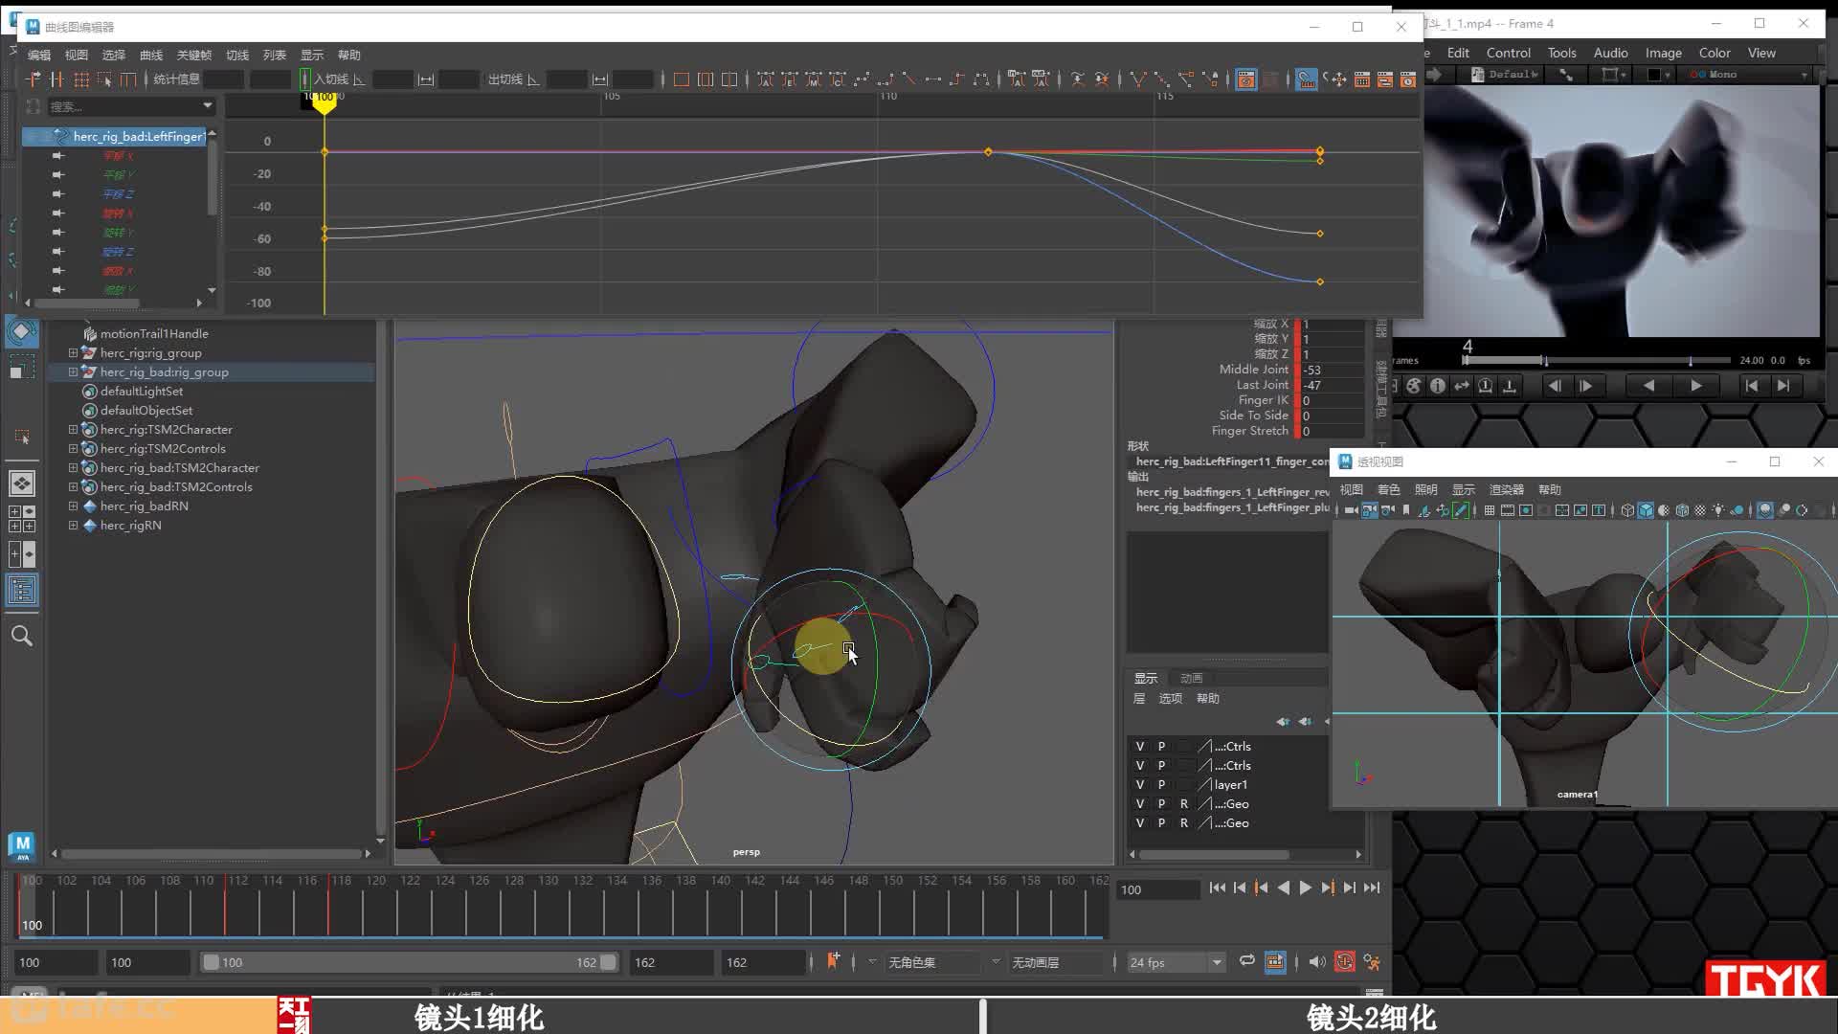This screenshot has width=1838, height=1034.
Task: Toggle auto keyframe red button
Action: click(1344, 961)
